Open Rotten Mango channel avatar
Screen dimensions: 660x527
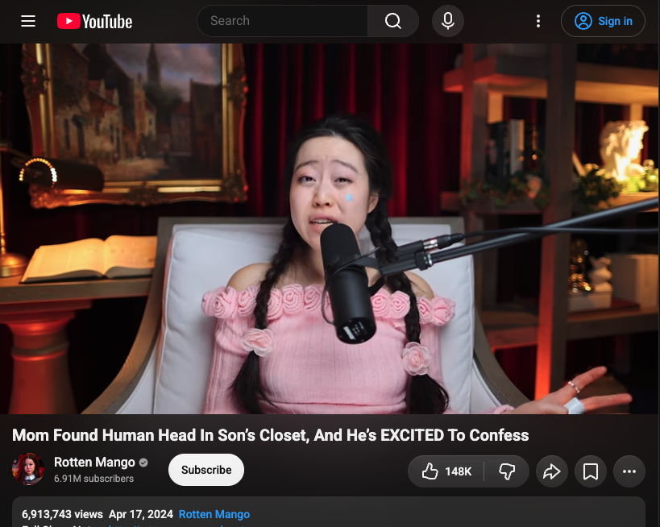click(28, 469)
